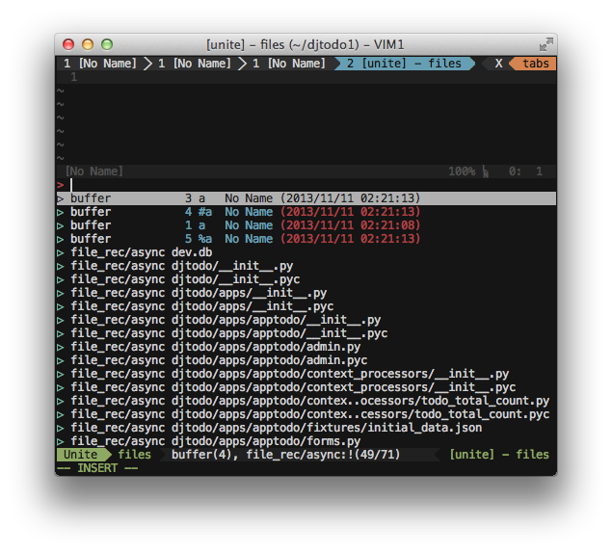The height and width of the screenshot is (552, 612).
Task: Switch to the second [No Name] tab
Action: 195,64
